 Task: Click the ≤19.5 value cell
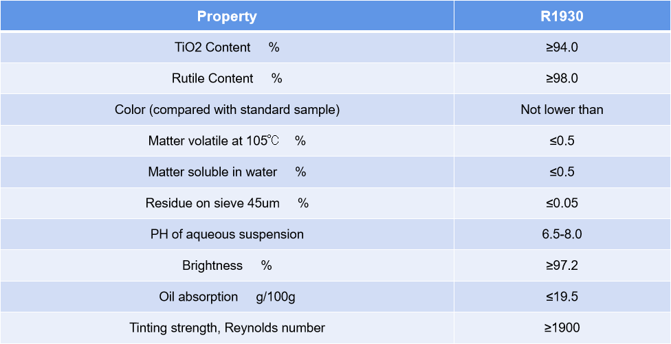[x=562, y=297]
